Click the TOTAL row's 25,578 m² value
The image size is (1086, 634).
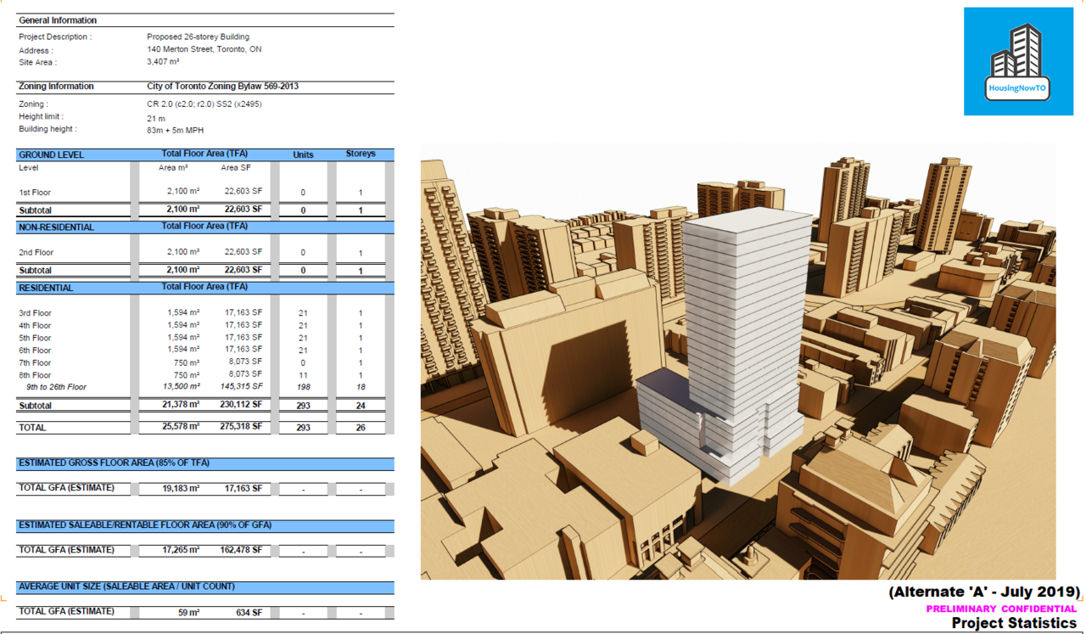(182, 427)
